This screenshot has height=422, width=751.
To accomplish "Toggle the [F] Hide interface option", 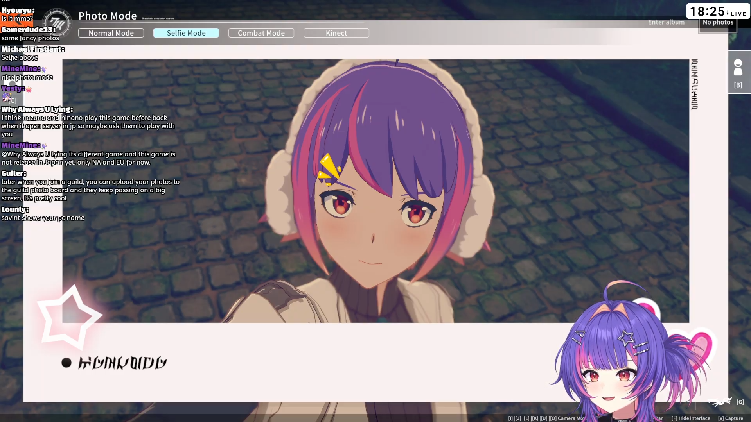I will tap(691, 418).
